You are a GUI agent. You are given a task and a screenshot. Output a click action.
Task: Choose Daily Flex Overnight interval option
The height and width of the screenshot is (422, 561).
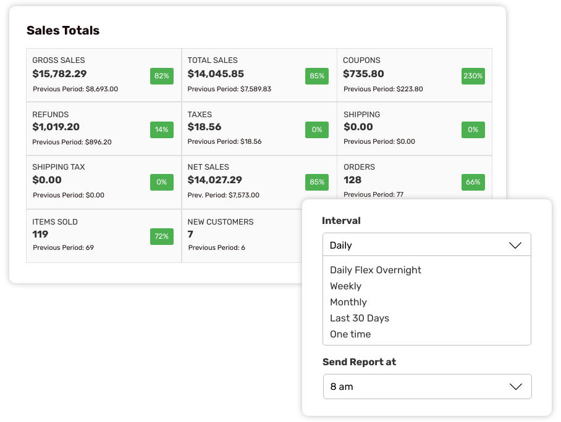click(x=375, y=270)
